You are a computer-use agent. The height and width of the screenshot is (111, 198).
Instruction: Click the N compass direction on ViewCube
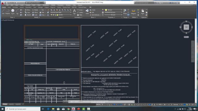(186, 22)
